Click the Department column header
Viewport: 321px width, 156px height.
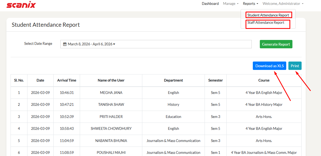(x=173, y=80)
